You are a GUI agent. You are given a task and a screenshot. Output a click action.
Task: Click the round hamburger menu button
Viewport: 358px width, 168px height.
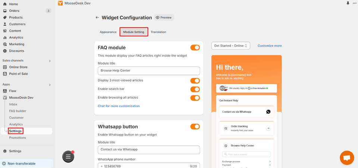click(x=68, y=156)
